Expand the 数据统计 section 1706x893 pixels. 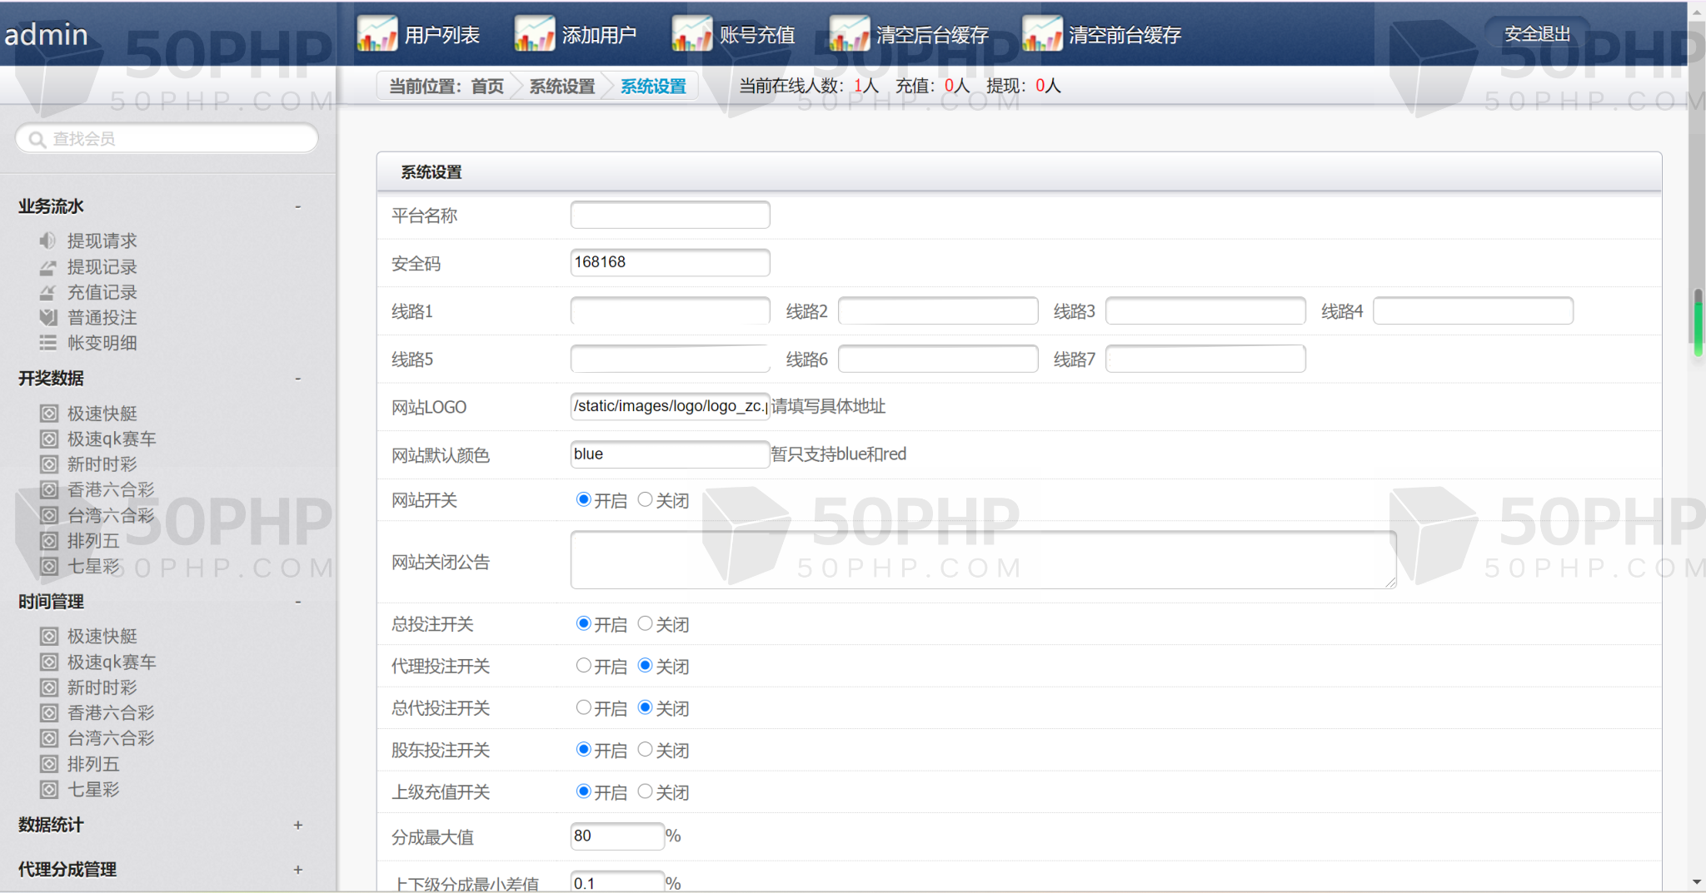click(297, 825)
